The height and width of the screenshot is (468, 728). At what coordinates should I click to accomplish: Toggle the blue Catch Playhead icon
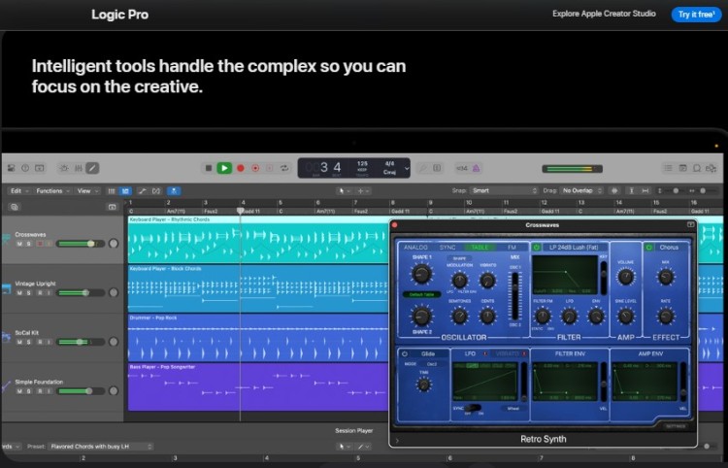point(174,191)
